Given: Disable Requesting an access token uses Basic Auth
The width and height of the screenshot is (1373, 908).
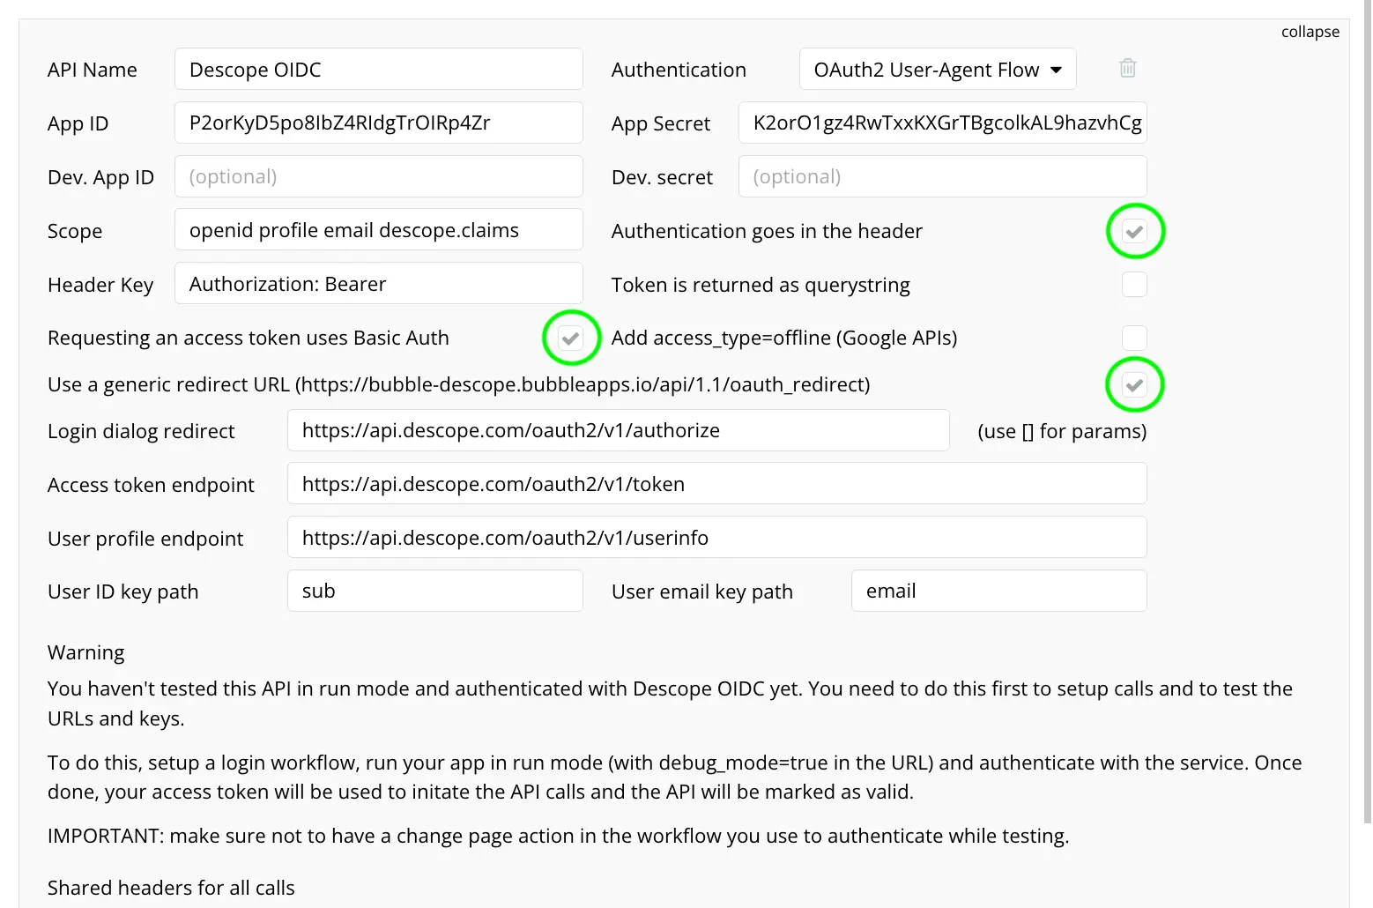Looking at the screenshot, I should [x=571, y=338].
